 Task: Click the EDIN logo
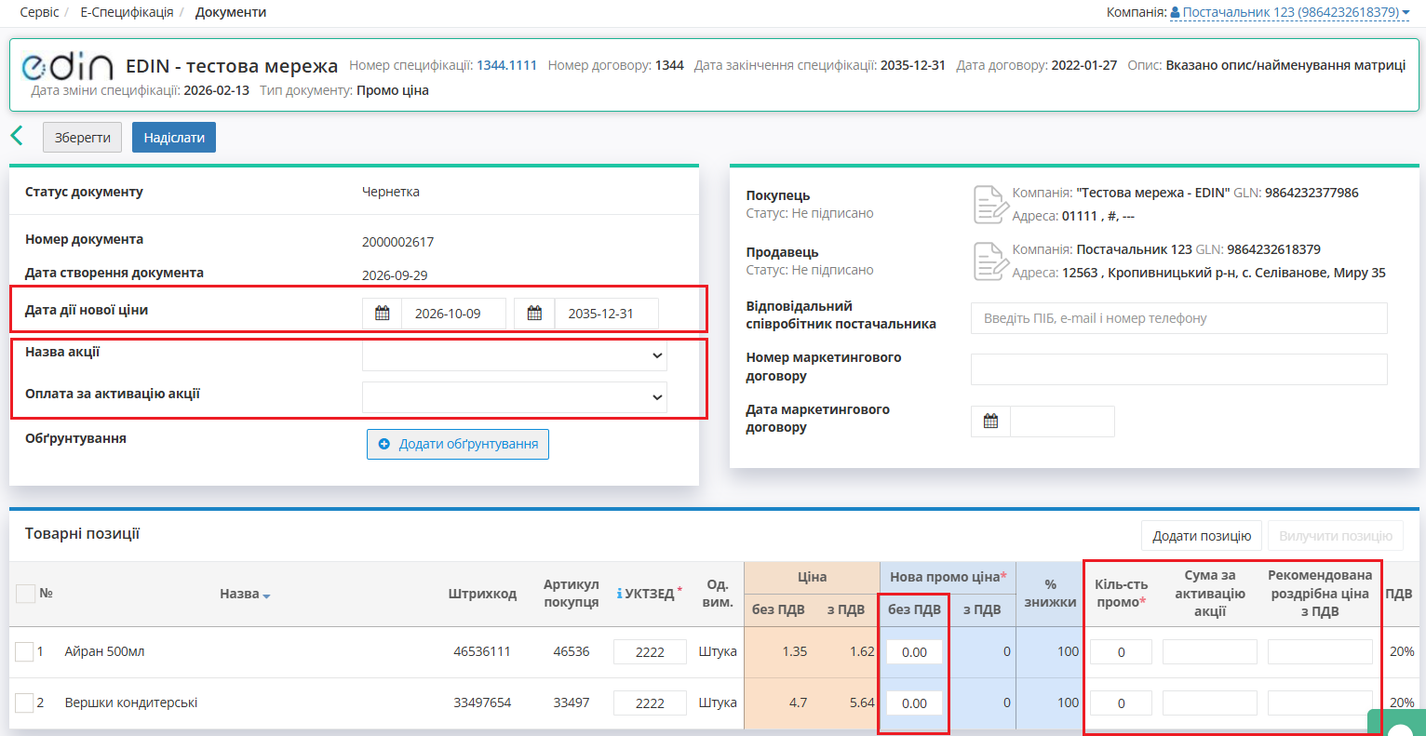pyautogui.click(x=67, y=66)
